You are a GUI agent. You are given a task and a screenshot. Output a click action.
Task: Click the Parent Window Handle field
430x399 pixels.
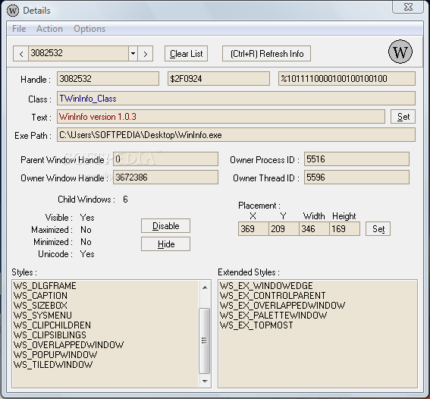(165, 159)
